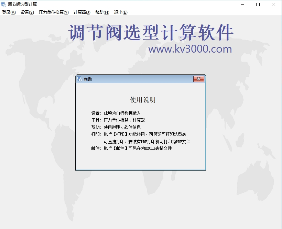
Task: Click the www.kv3000.com website text
Action: 190,49
